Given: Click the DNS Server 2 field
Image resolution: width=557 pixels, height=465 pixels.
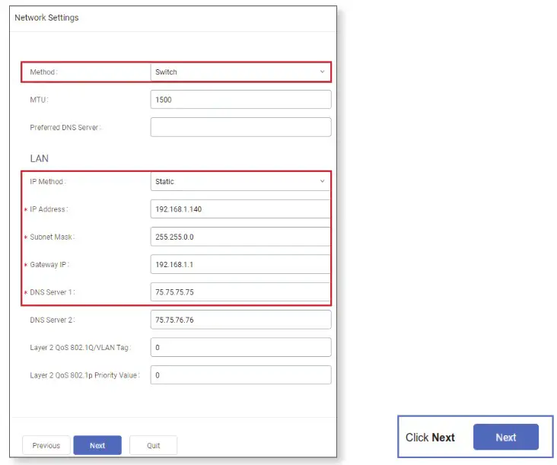Looking at the screenshot, I should click(240, 320).
